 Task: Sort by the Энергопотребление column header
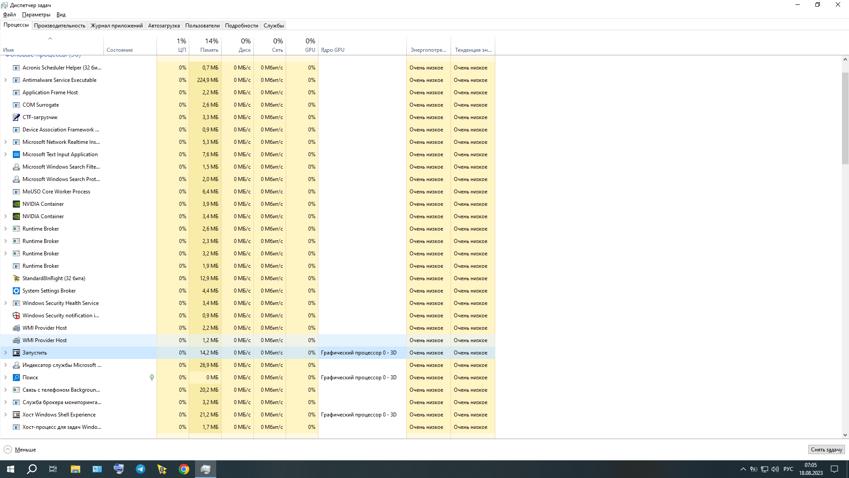[x=429, y=46]
